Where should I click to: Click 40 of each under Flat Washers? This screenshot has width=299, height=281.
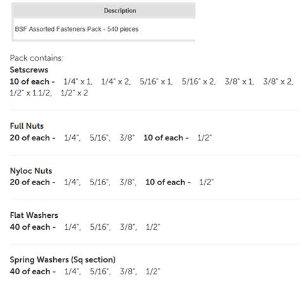[x=33, y=227]
